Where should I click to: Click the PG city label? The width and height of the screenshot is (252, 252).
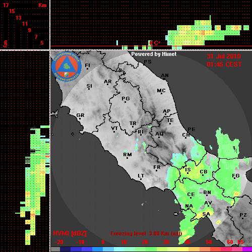point(125,99)
